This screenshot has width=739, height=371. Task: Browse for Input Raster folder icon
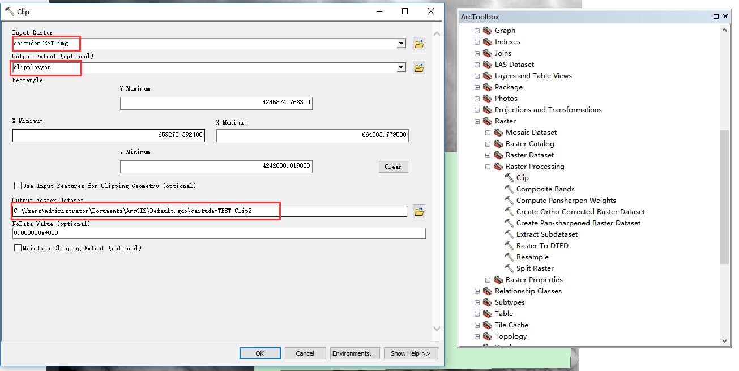(x=419, y=44)
